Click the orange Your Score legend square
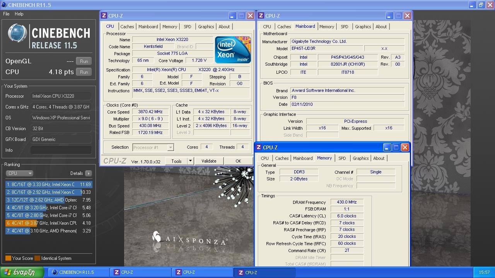495x278 pixels. (8, 258)
